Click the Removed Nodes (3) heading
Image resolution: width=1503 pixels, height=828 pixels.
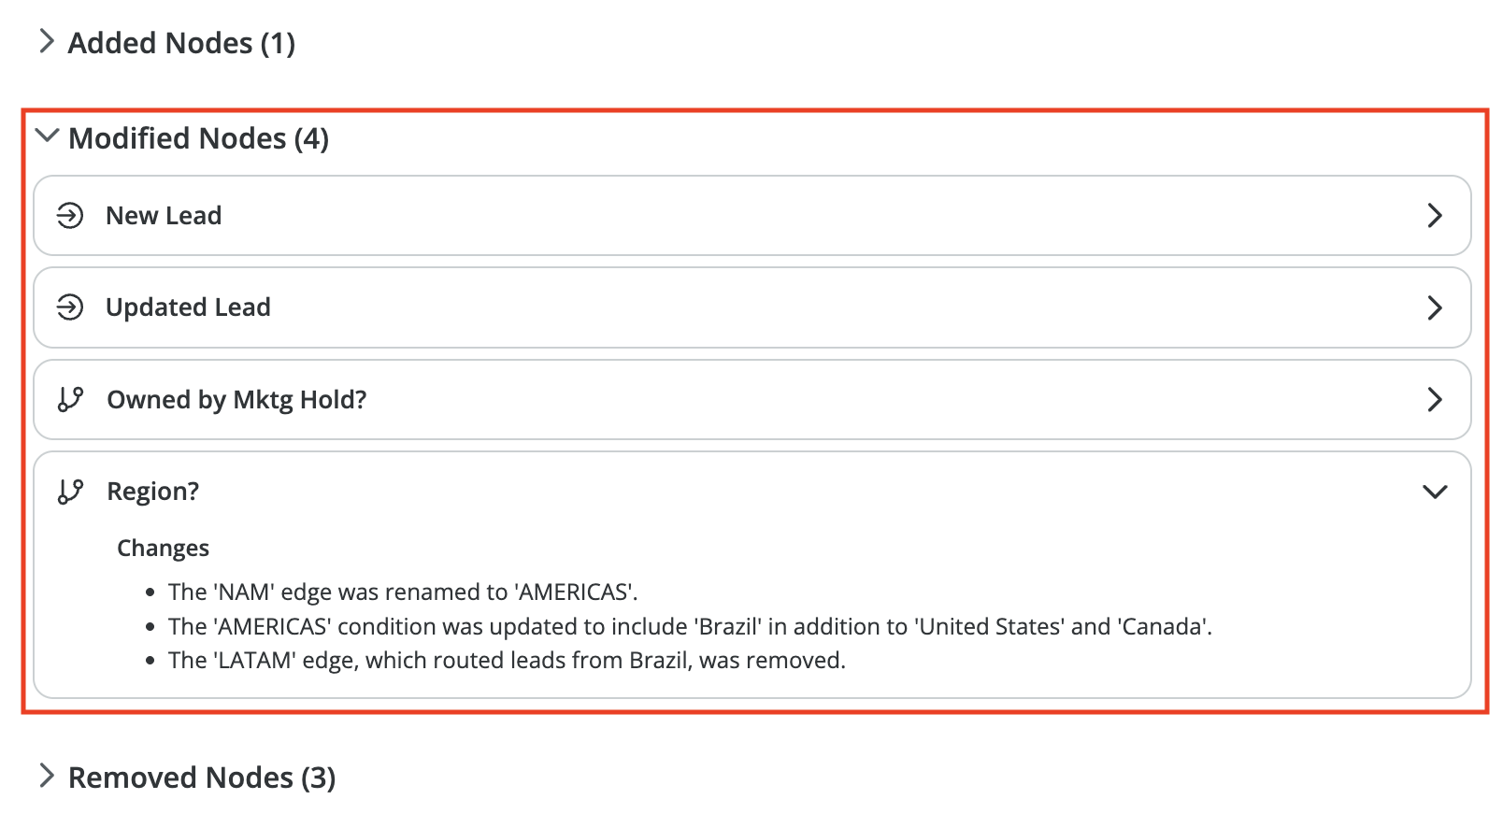click(202, 778)
